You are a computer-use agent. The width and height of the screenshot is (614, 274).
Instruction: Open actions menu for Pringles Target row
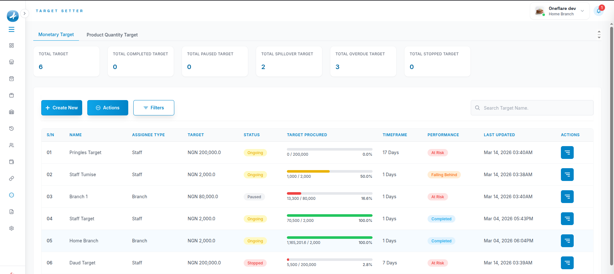point(567,153)
